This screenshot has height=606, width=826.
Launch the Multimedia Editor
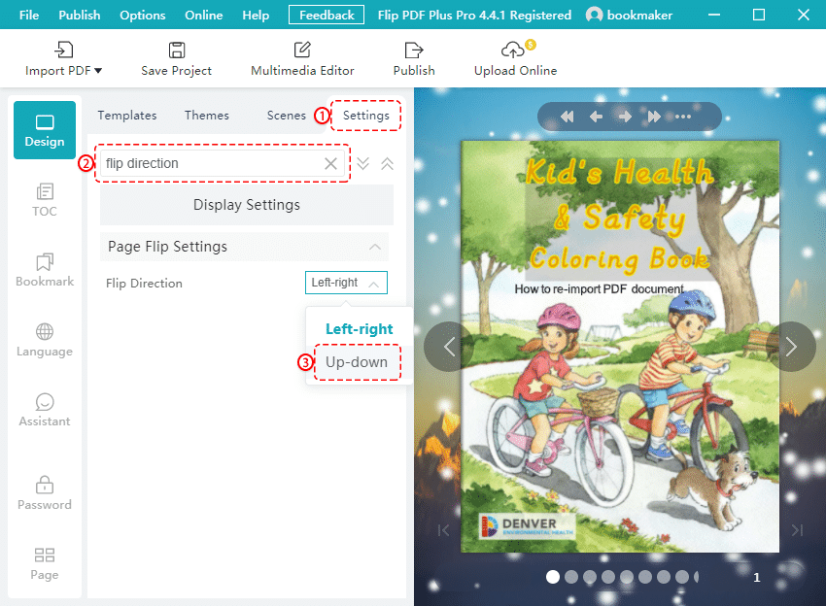click(302, 58)
